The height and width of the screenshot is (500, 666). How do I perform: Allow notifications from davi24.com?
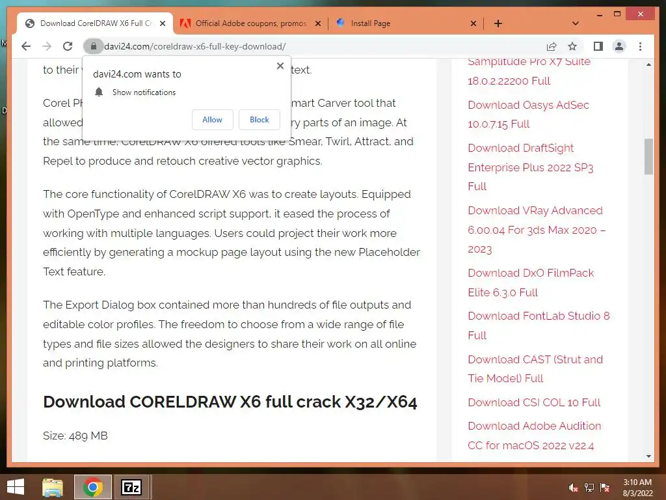click(213, 120)
